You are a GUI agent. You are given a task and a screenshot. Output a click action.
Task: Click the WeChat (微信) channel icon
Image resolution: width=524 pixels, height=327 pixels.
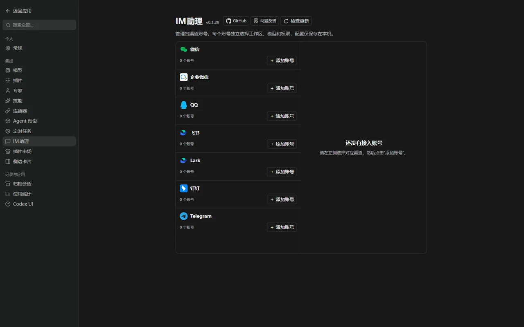click(184, 49)
